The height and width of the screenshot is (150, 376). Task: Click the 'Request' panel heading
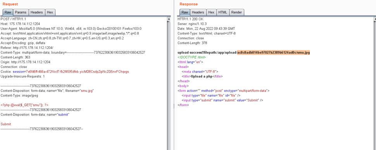tap(10, 4)
